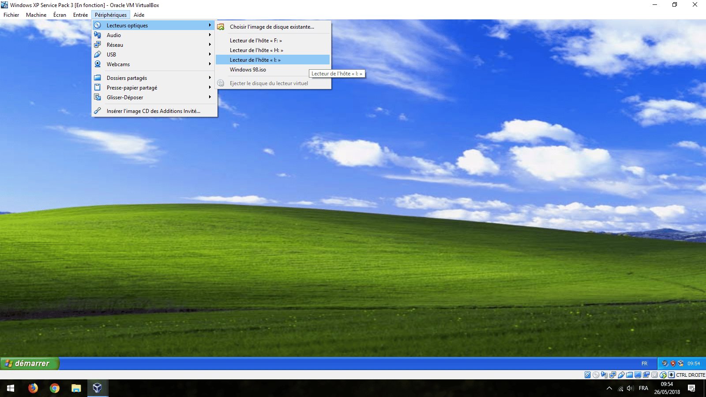Select host drive I: entry

(x=273, y=60)
